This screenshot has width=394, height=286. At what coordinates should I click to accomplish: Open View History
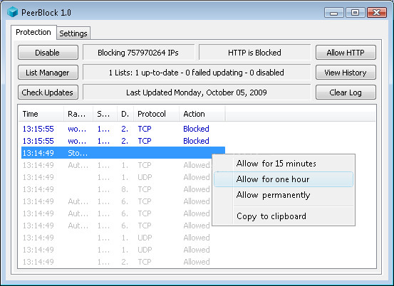pyautogui.click(x=346, y=73)
